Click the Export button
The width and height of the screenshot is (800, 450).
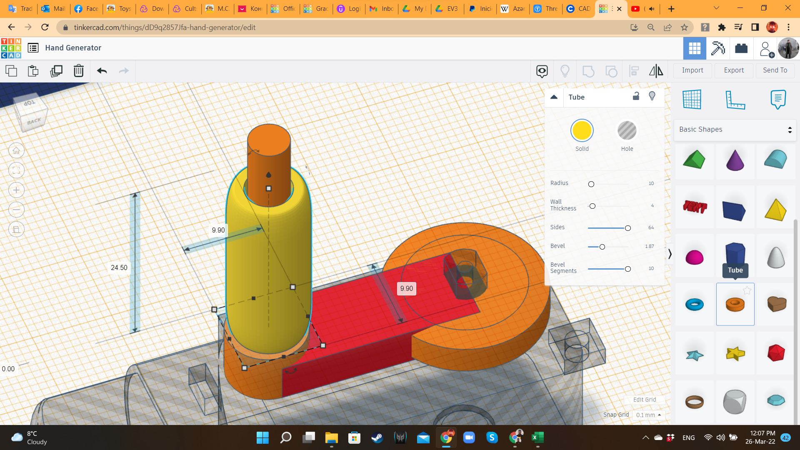point(733,70)
